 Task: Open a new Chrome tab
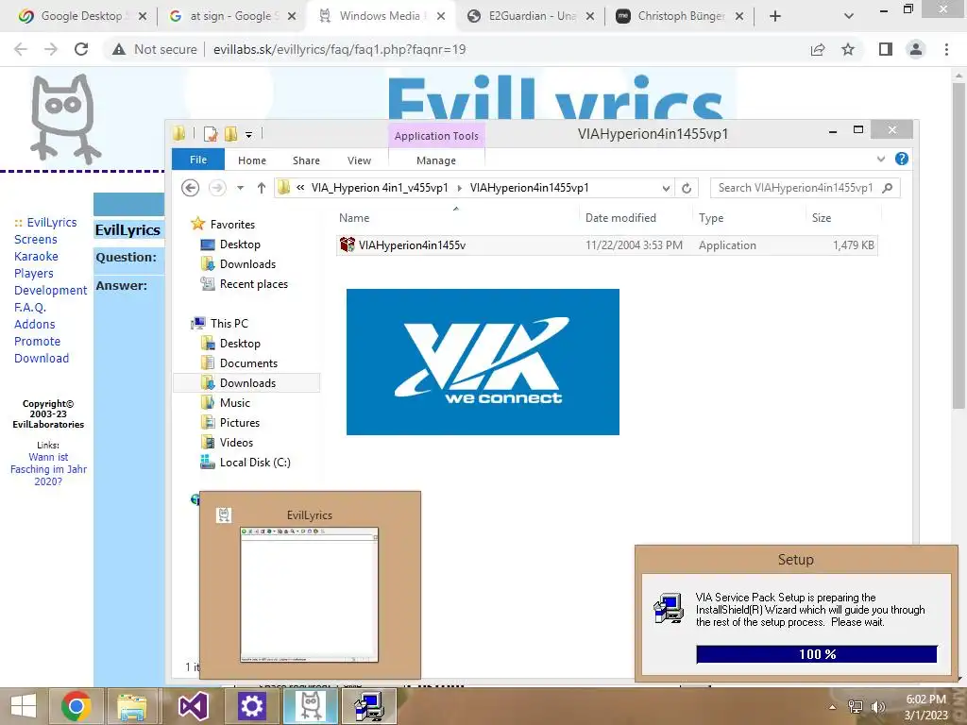(775, 16)
